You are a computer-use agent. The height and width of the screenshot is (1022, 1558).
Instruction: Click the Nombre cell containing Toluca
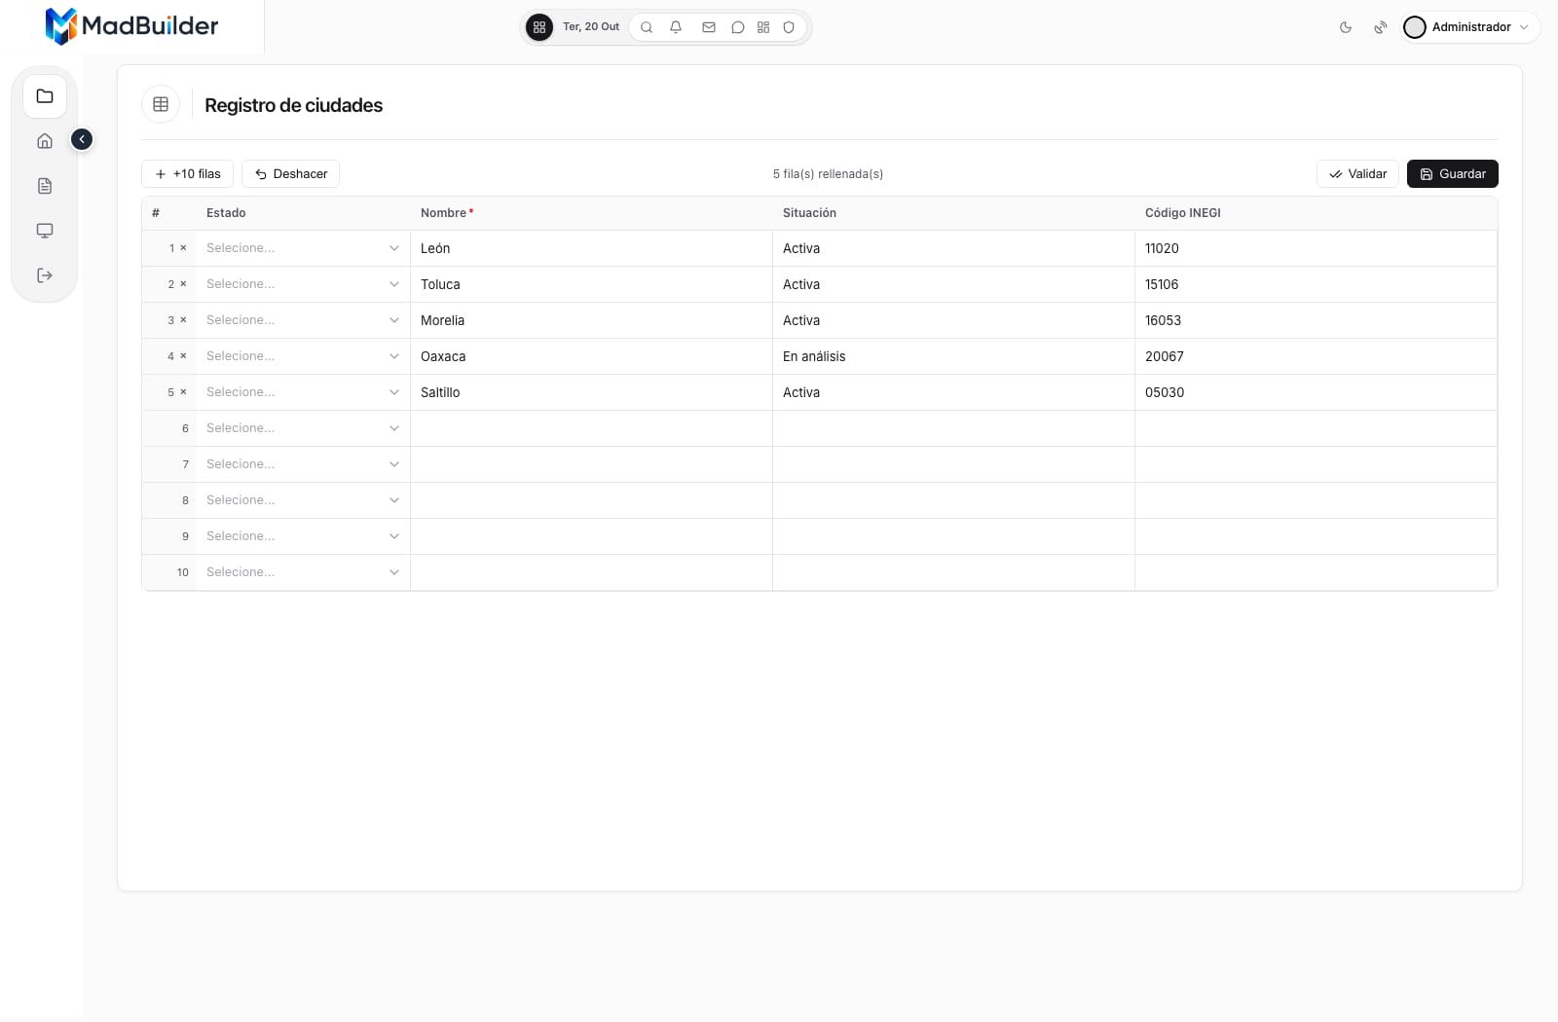click(x=591, y=284)
